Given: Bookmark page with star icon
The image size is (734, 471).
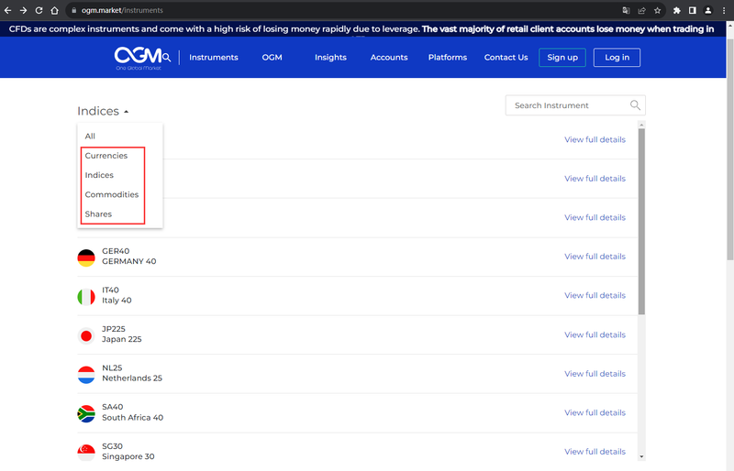Looking at the screenshot, I should click(x=657, y=10).
